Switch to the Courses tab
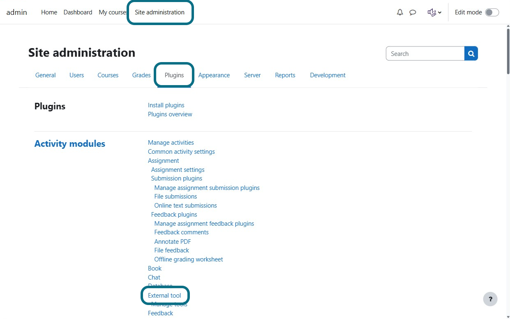 108,75
